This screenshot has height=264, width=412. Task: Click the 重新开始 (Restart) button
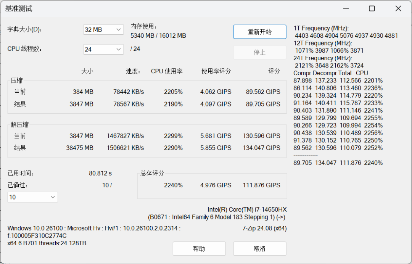260,32
